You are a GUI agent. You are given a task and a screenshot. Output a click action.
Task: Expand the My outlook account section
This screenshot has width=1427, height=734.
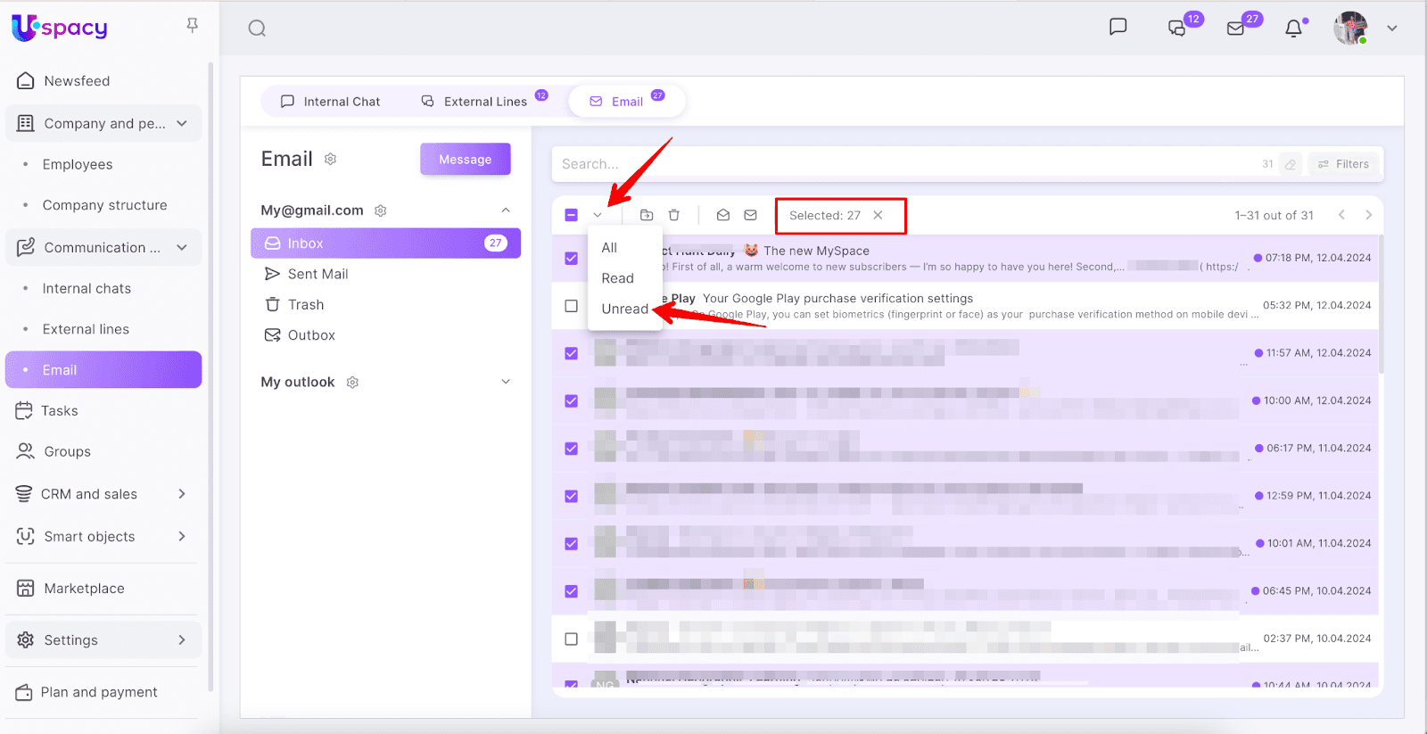(x=506, y=382)
